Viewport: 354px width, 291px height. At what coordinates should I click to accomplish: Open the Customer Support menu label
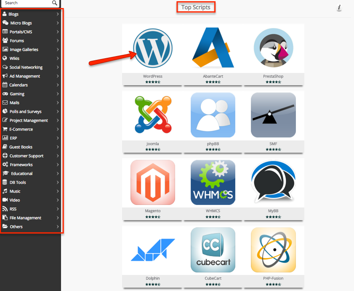(x=27, y=156)
